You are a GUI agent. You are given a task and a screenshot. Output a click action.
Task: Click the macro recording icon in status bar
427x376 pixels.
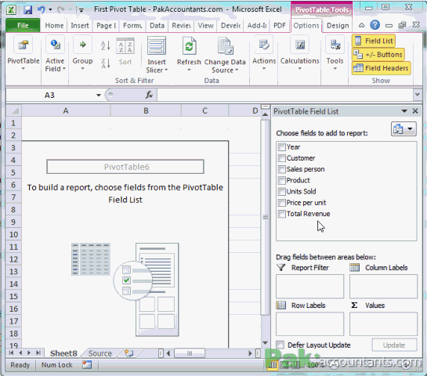pyautogui.click(x=87, y=364)
